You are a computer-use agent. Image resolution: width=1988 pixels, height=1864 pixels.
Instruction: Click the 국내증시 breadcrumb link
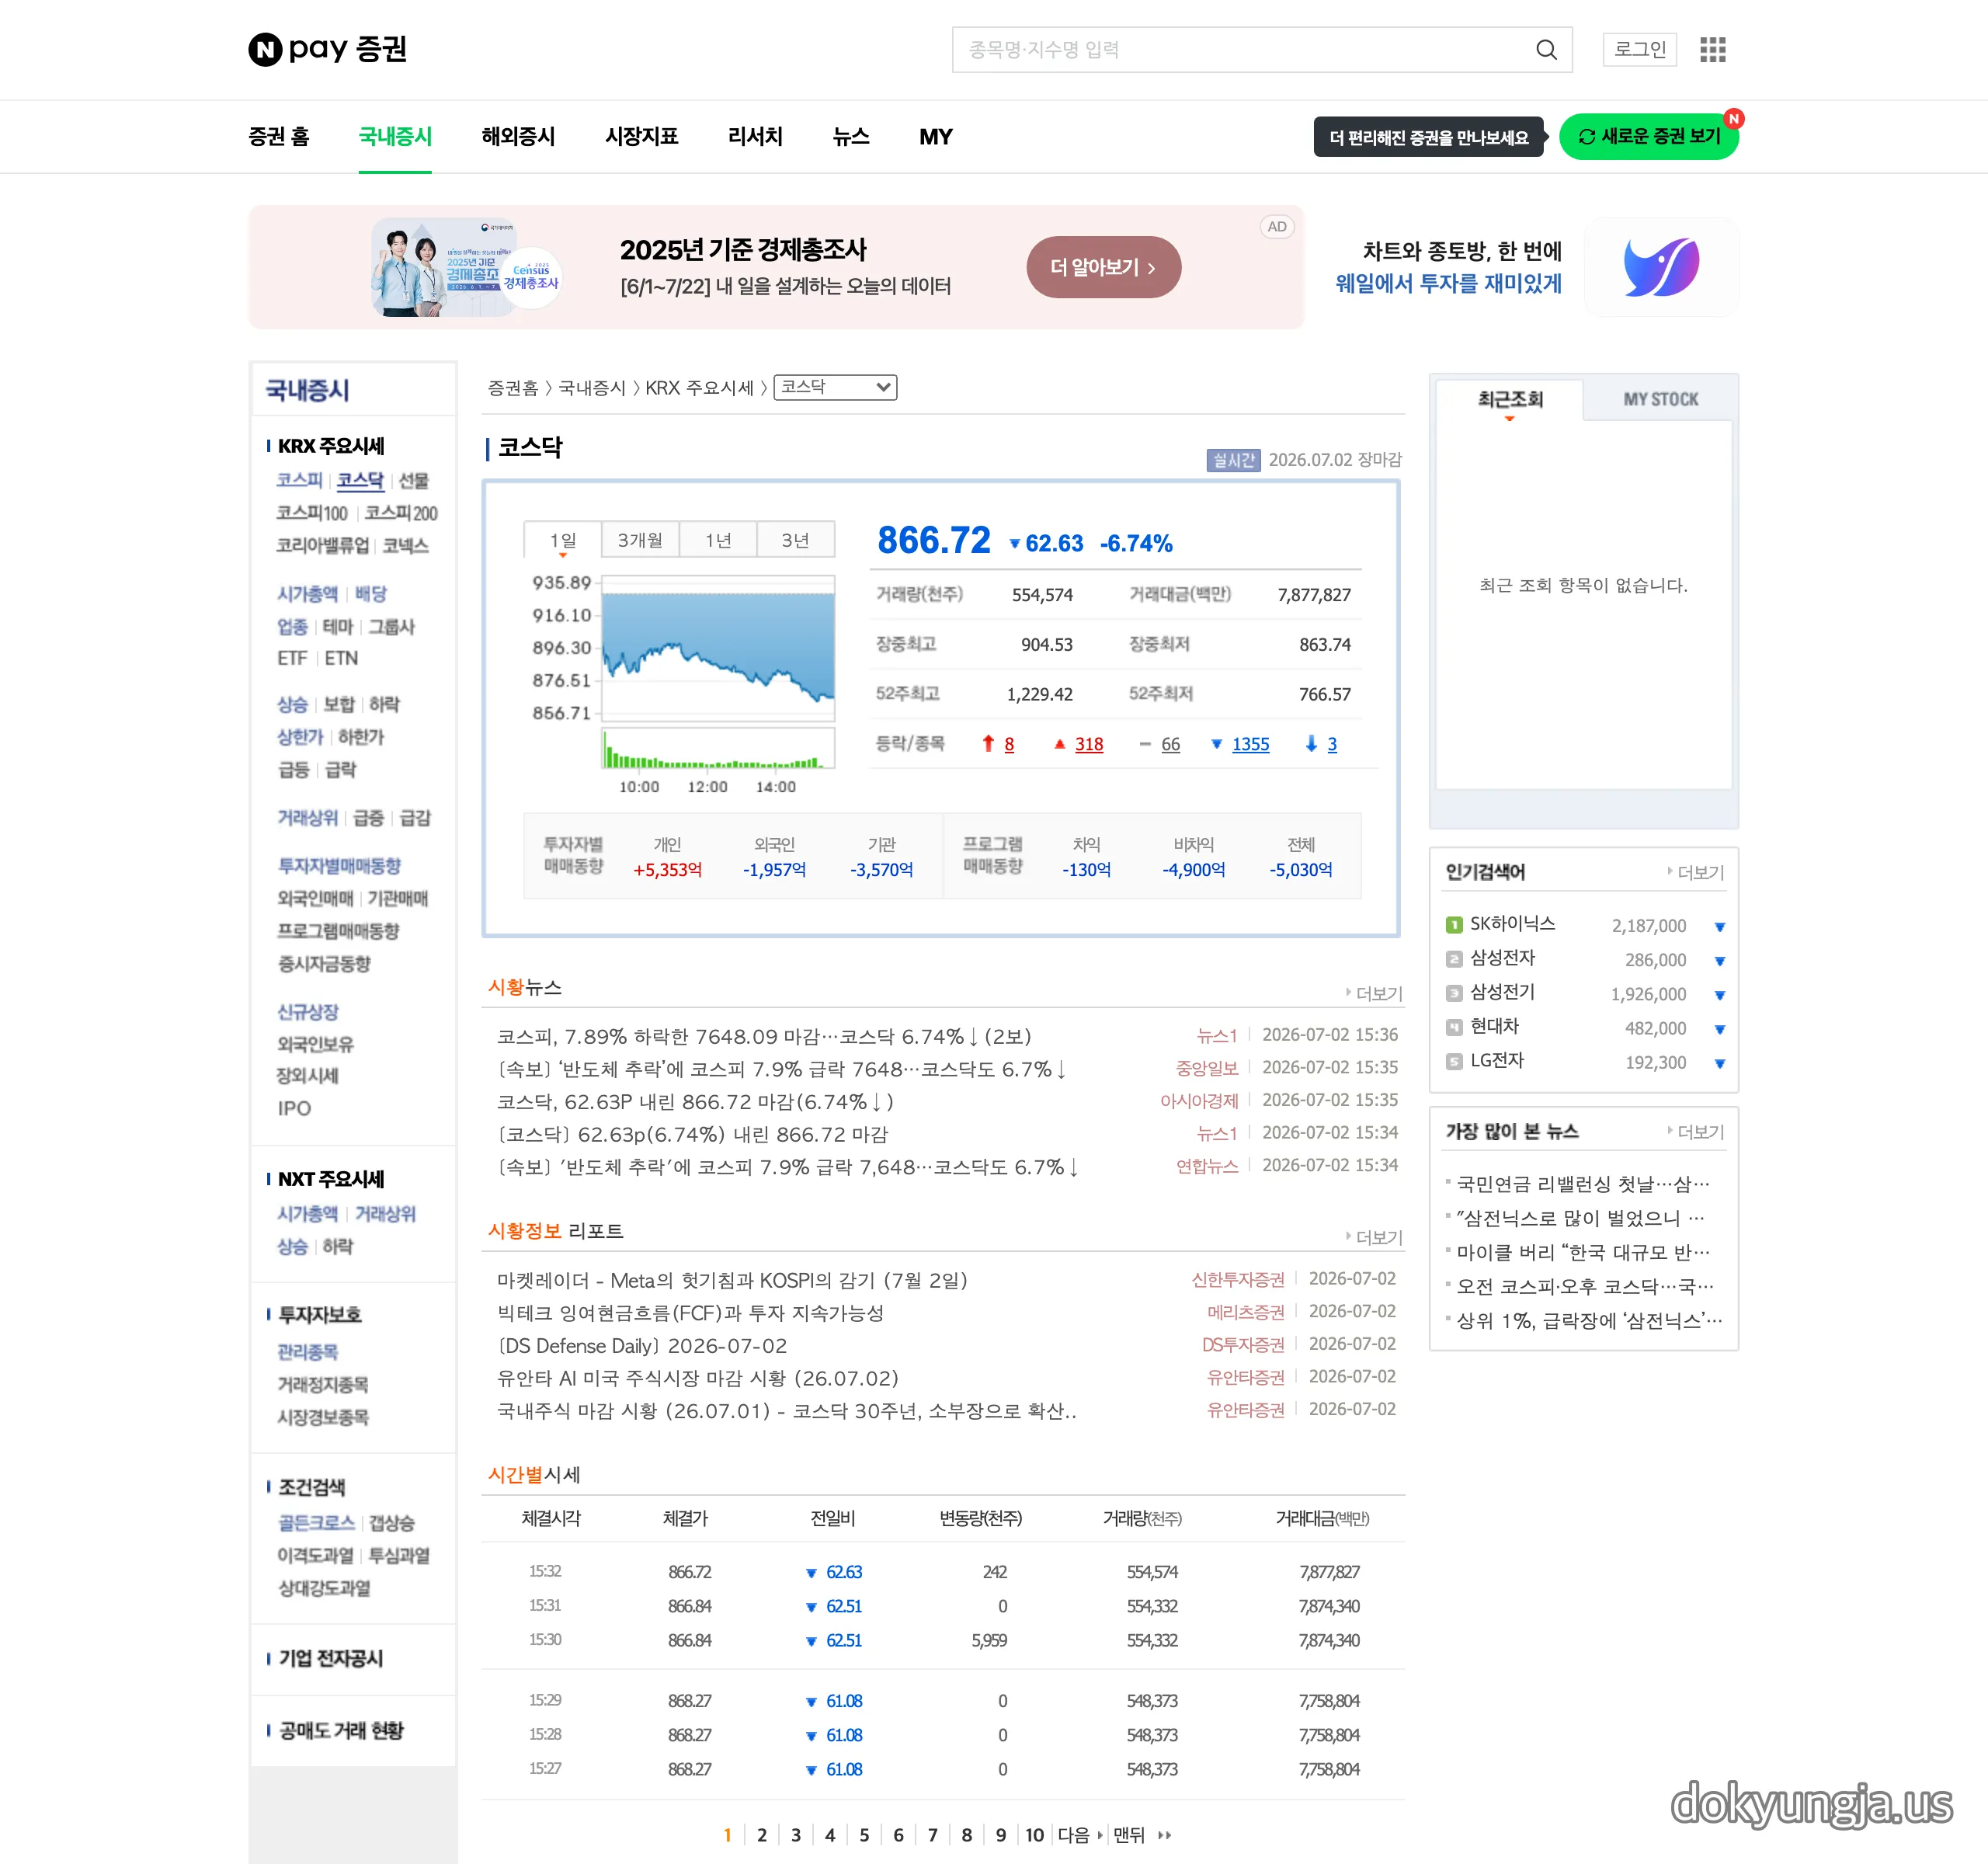(x=592, y=387)
